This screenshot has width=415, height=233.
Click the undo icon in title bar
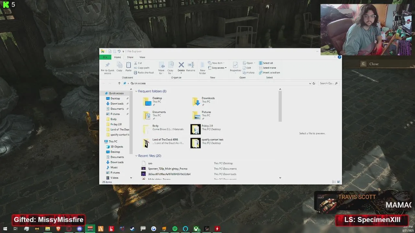click(119, 51)
